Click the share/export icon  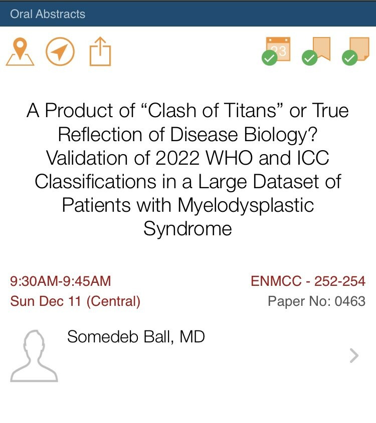coord(100,52)
